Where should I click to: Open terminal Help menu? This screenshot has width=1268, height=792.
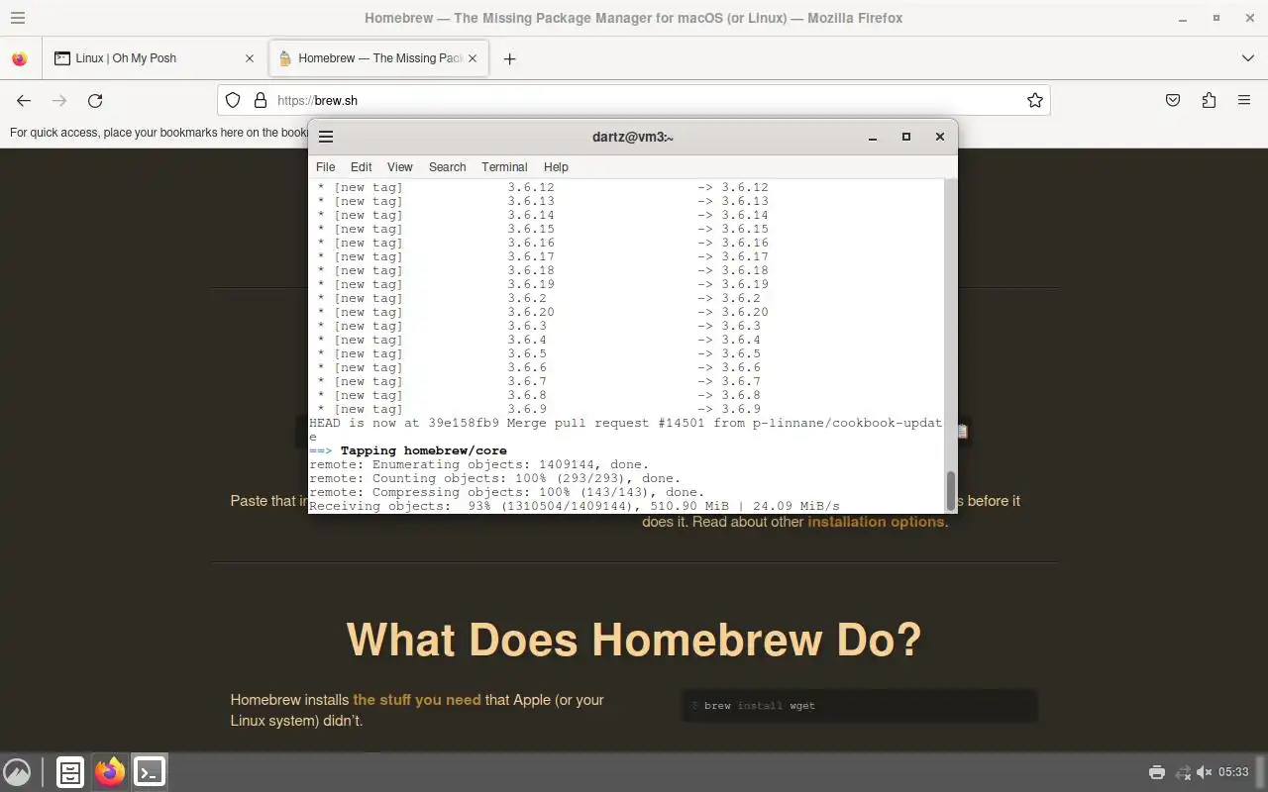(556, 167)
